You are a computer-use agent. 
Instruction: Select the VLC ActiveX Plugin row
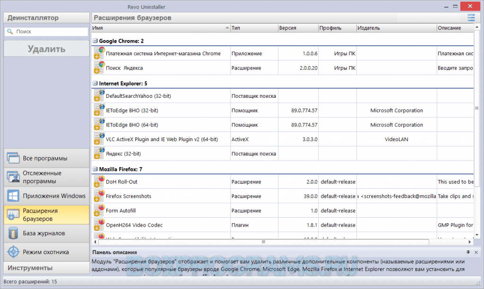(162, 139)
